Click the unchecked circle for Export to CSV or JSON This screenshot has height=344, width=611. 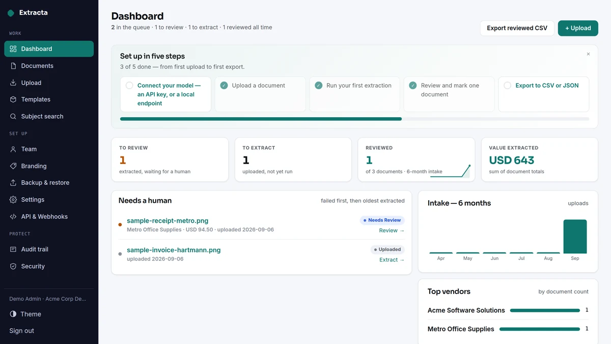click(508, 86)
